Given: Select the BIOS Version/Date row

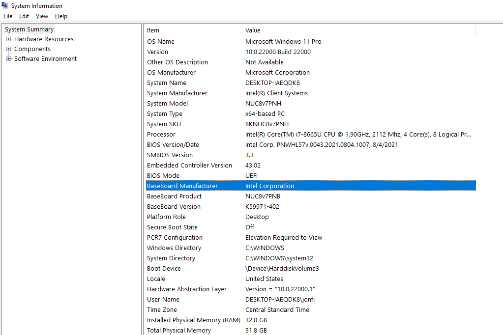Looking at the screenshot, I should pos(311,144).
